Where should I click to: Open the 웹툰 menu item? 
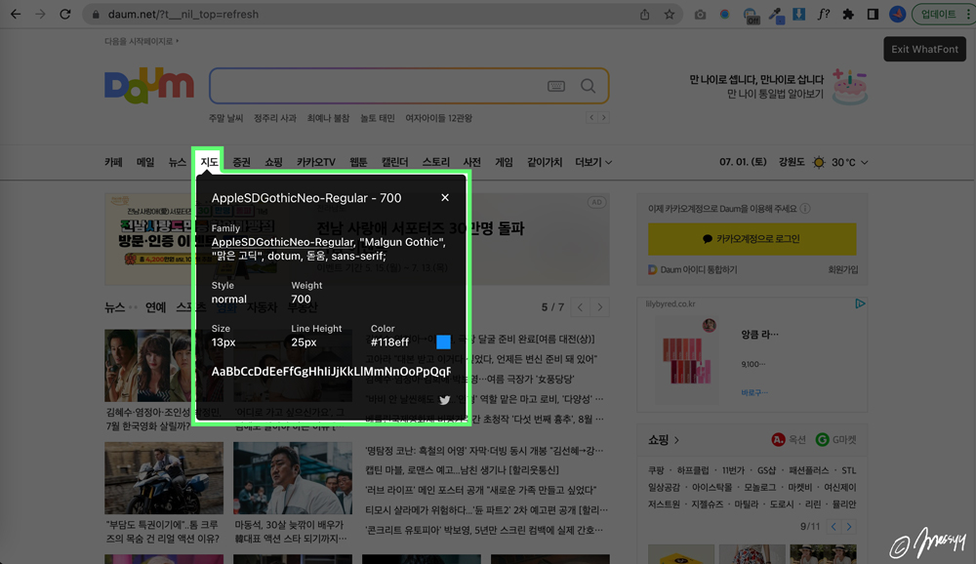click(x=358, y=162)
